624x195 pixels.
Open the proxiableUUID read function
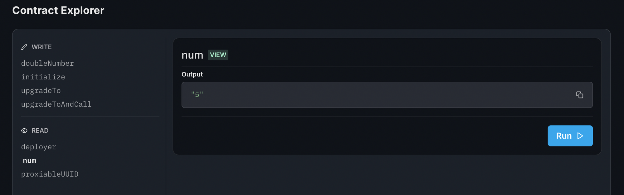[50, 174]
